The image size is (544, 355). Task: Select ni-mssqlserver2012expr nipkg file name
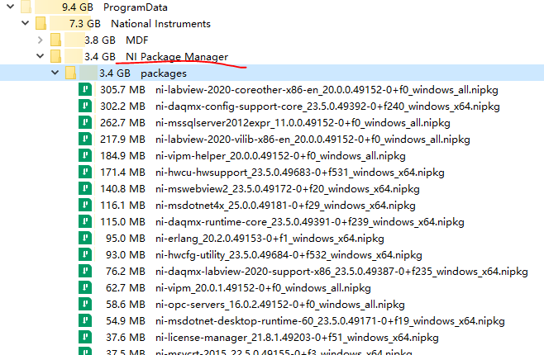[303, 123]
